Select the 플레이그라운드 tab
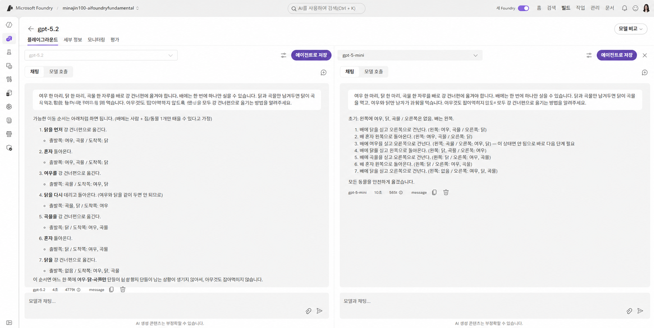Viewport: 654px width, 328px height. click(42, 40)
